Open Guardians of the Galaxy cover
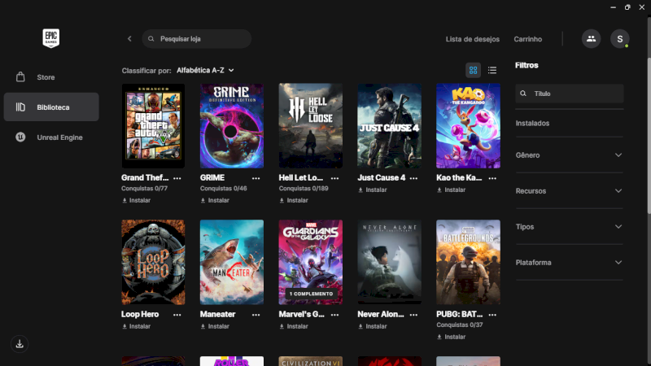651x366 pixels. [311, 262]
